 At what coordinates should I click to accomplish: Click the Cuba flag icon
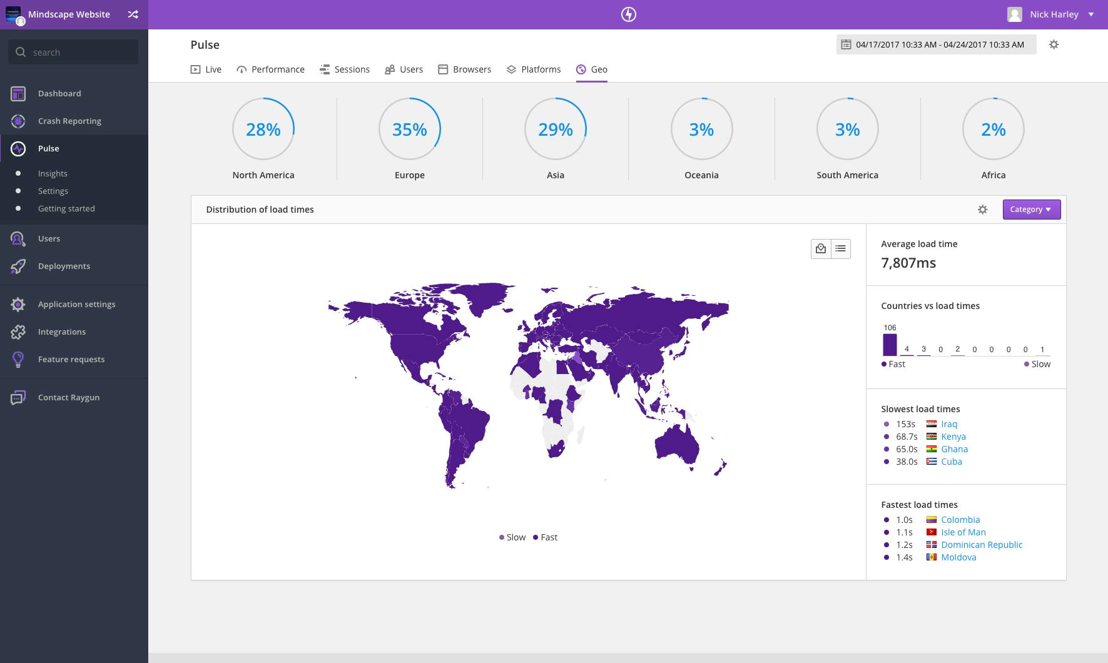932,462
